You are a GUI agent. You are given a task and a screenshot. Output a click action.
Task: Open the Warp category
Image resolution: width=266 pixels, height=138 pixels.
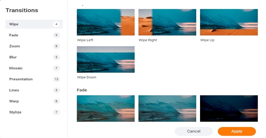[x=34, y=101]
